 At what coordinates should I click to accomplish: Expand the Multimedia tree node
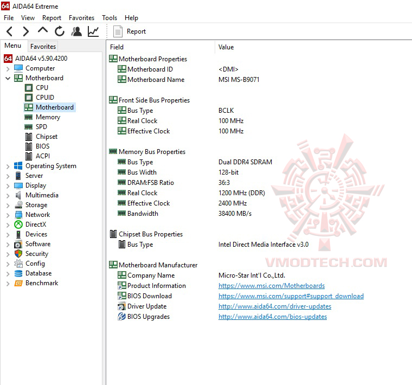(8, 196)
